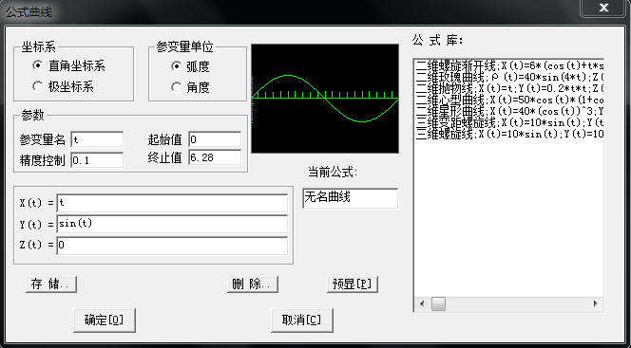The image size is (631, 348).
Task: Click the 精度控制 input field
Action: pos(97,160)
